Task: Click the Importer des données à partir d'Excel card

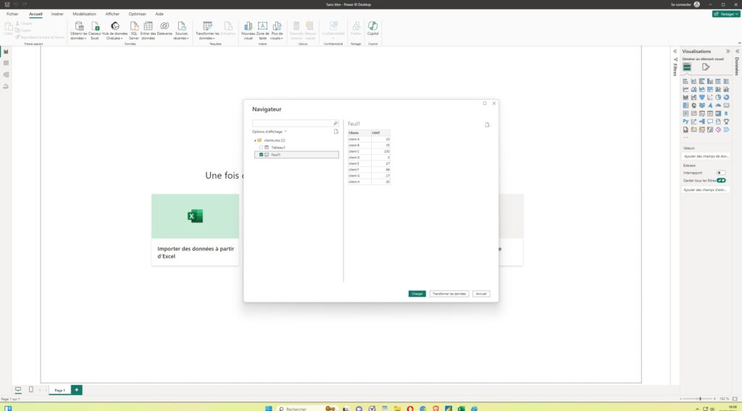Action: pos(196,229)
